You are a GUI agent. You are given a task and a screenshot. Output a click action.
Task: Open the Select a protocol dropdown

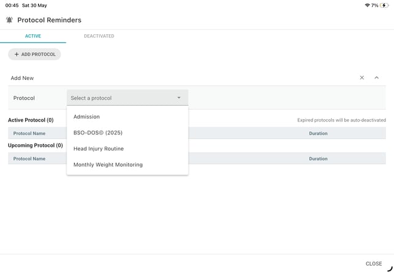127,98
